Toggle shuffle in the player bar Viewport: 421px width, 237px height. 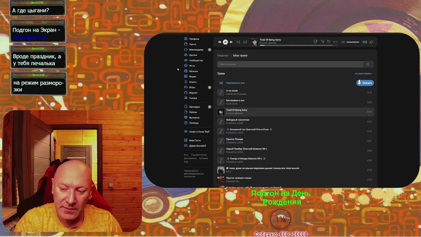[x=238, y=42]
